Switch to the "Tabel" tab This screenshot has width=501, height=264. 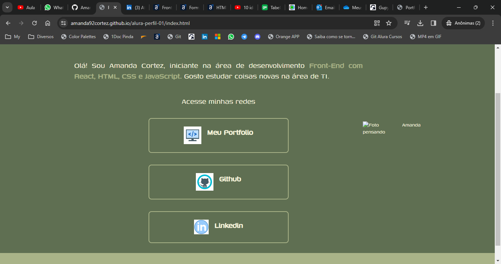pos(271,7)
